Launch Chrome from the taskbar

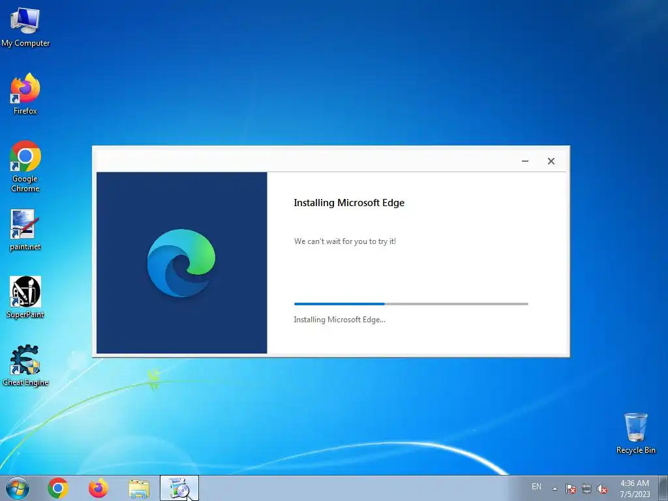click(58, 488)
